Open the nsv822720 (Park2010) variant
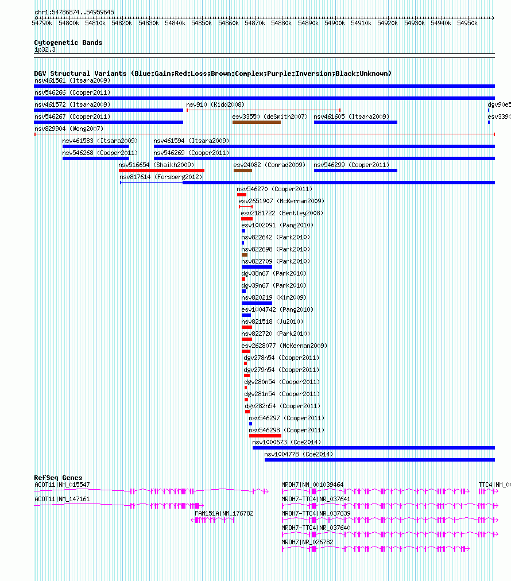 coord(276,334)
